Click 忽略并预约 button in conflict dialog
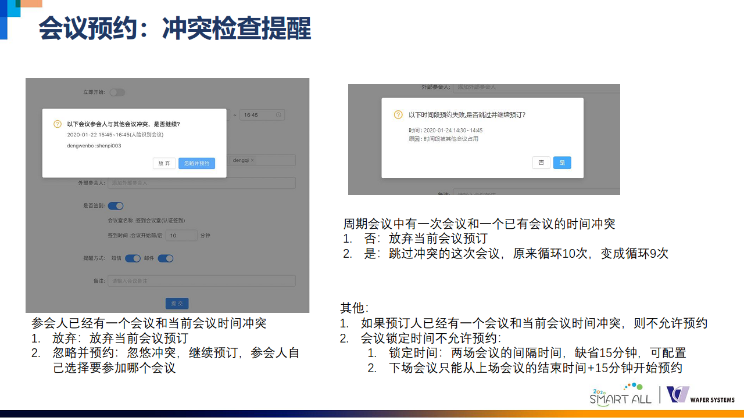744x418 pixels. [196, 164]
